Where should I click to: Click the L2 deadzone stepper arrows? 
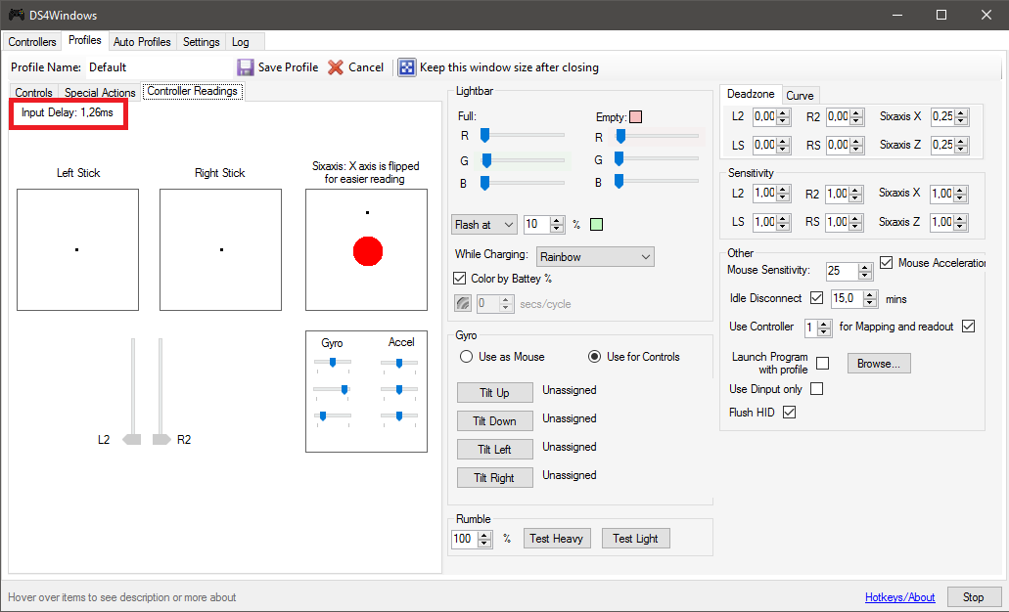[783, 117]
